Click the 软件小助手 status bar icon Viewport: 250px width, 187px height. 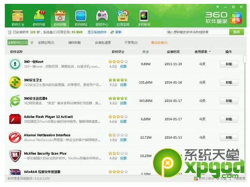196,178
